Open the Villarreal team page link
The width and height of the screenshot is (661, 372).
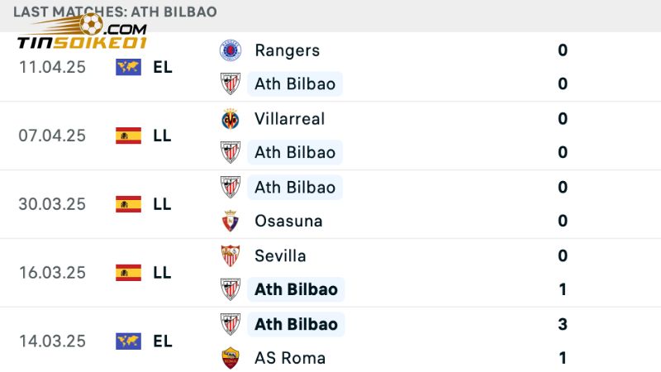pyautogui.click(x=289, y=119)
